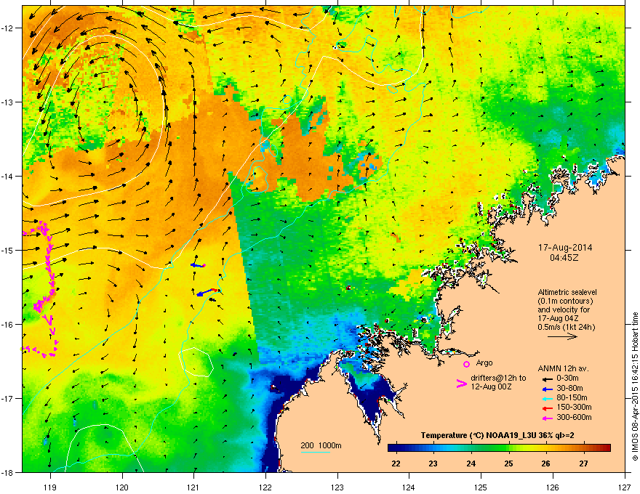Click the 'ANMN 12h av.' legend heading

[x=563, y=369]
